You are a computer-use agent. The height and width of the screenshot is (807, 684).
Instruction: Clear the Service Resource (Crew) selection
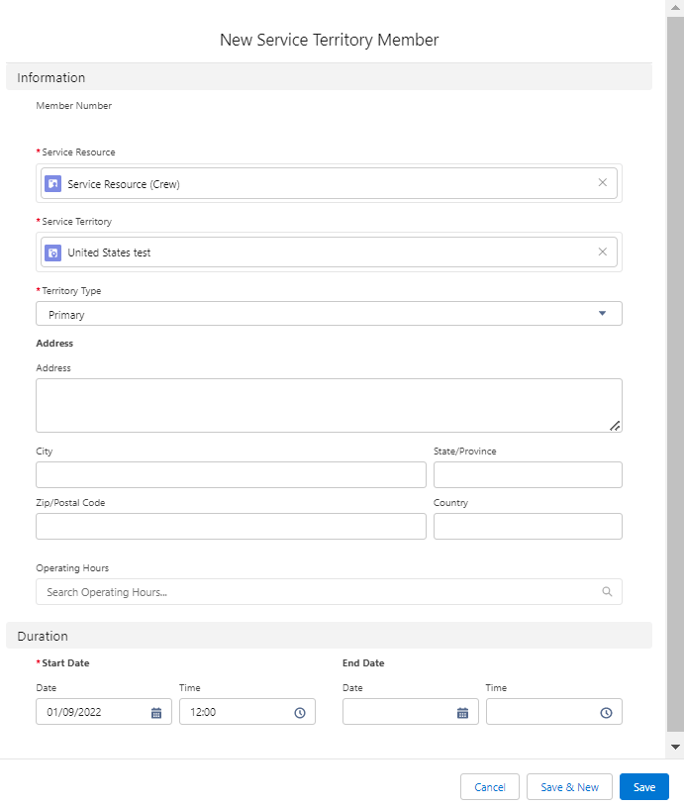(x=602, y=183)
